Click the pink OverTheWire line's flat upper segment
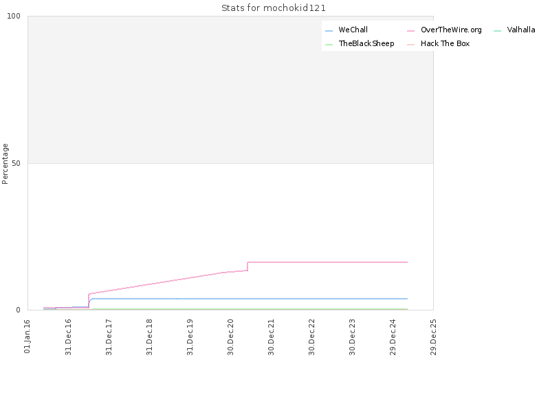Screen dimensions: 550x413 [327, 262]
